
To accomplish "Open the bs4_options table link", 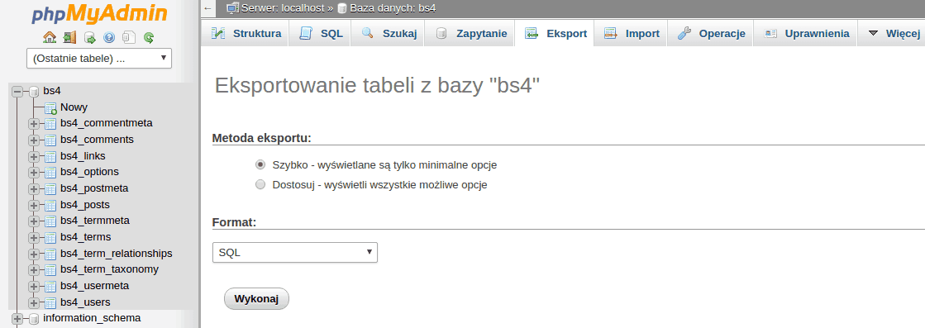I will 89,172.
